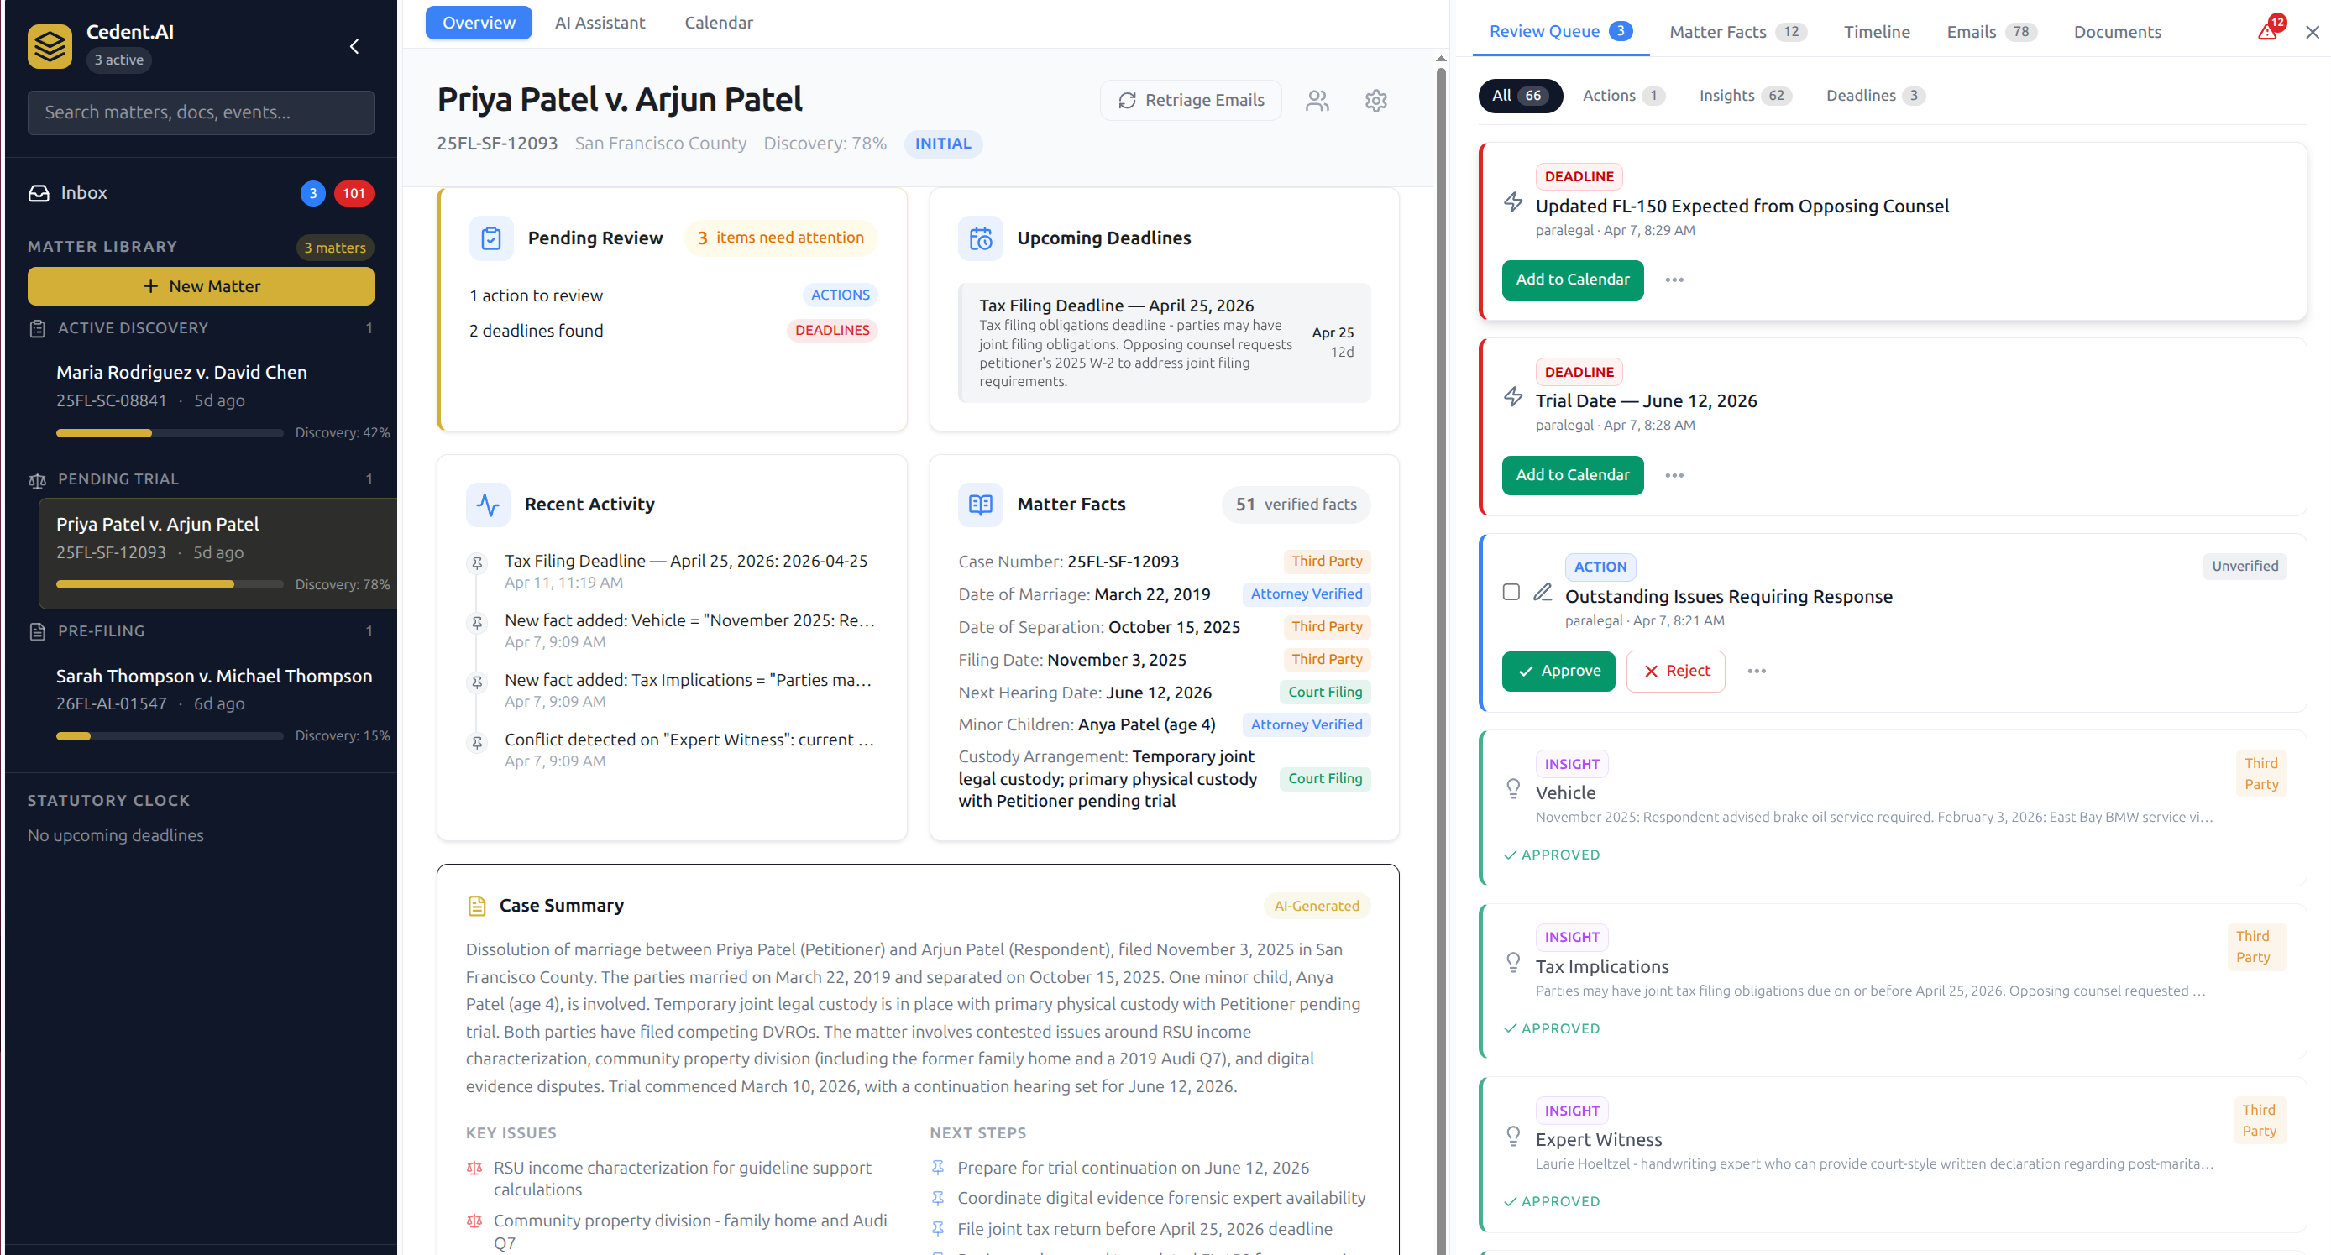Open the Matter Facts tab in right panel
Screen dimensions: 2331x1255
click(1717, 31)
